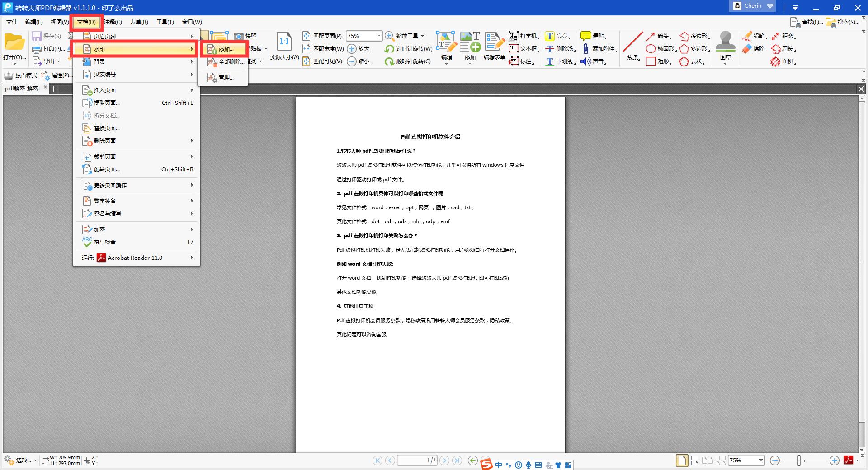This screenshot has width=868, height=470.
Task: Open the Comments (注释) menu
Action: (113, 22)
